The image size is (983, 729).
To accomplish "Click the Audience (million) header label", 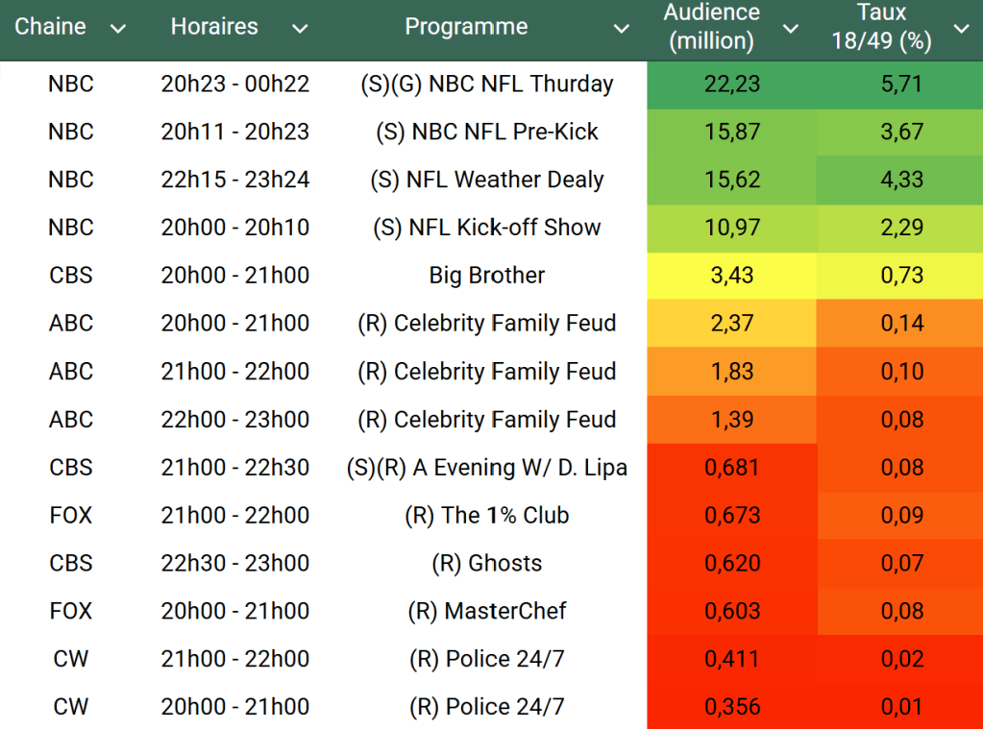I will click(712, 27).
